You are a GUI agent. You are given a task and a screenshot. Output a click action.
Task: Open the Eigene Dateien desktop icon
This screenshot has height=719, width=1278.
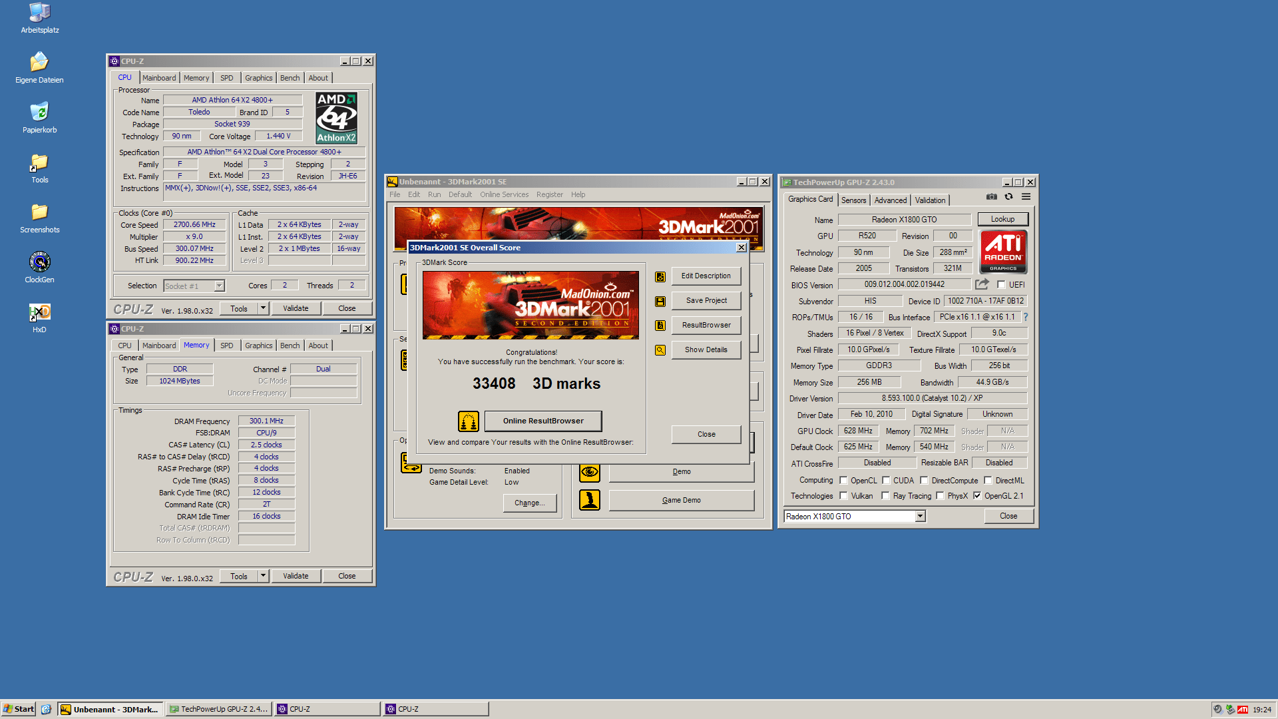click(39, 68)
